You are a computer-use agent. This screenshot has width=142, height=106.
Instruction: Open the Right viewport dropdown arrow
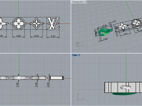(80, 55)
